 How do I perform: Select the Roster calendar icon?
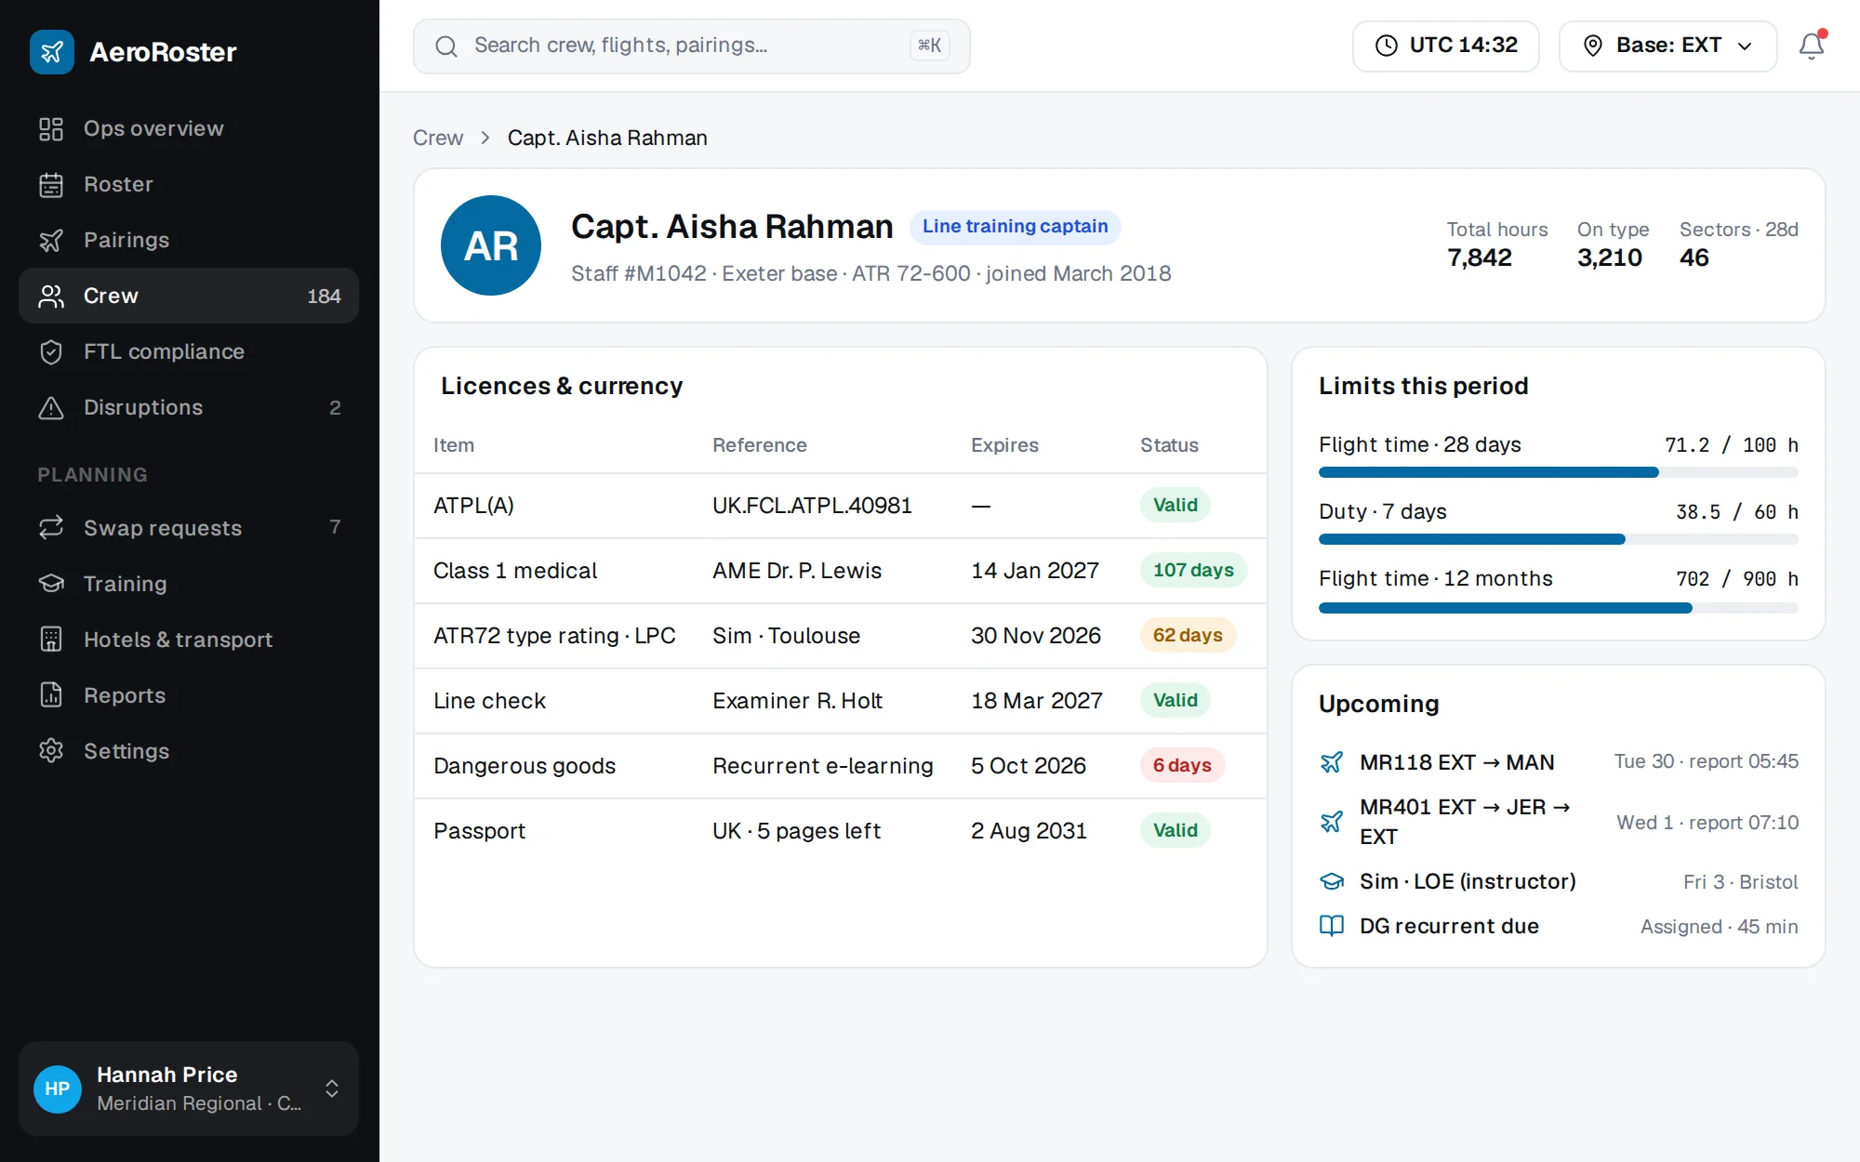[x=51, y=184]
